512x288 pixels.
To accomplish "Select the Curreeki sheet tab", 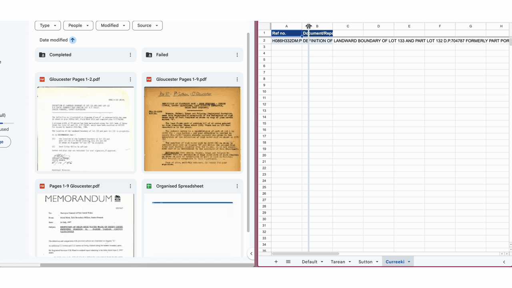I will coord(395,262).
